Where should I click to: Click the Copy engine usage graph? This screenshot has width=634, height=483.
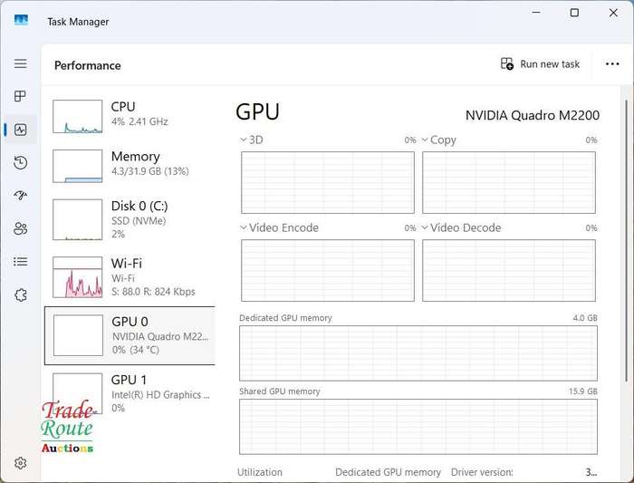[509, 182]
